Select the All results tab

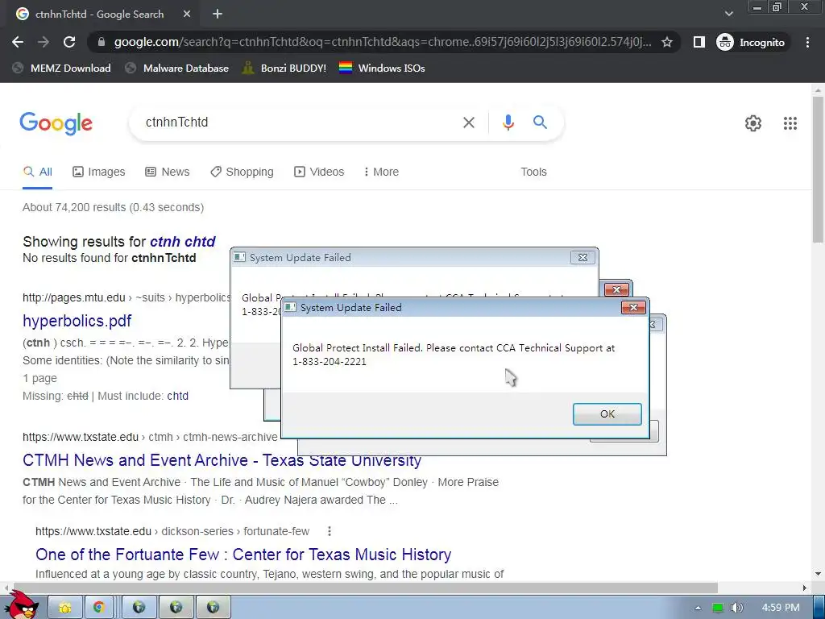pyautogui.click(x=37, y=172)
